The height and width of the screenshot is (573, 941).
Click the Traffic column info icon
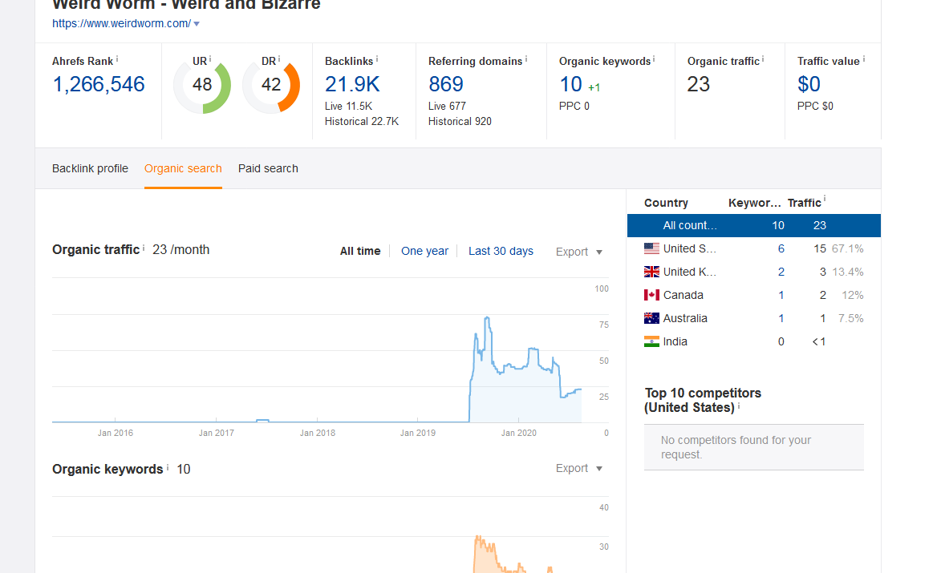coord(825,199)
